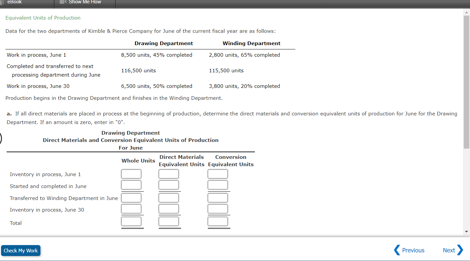Click the eBook book icon
Screen dimensions: 470x261
point(2,2)
